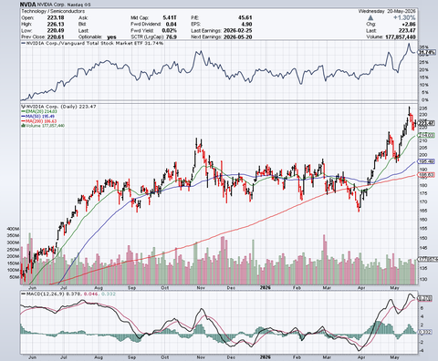This screenshot has width=438, height=361.
Task: Click the 31.74% relative strength end label
Action: point(427,53)
